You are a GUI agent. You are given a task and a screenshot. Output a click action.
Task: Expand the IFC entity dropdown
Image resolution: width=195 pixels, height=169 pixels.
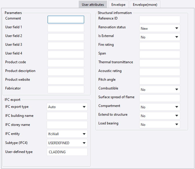coord(67,134)
